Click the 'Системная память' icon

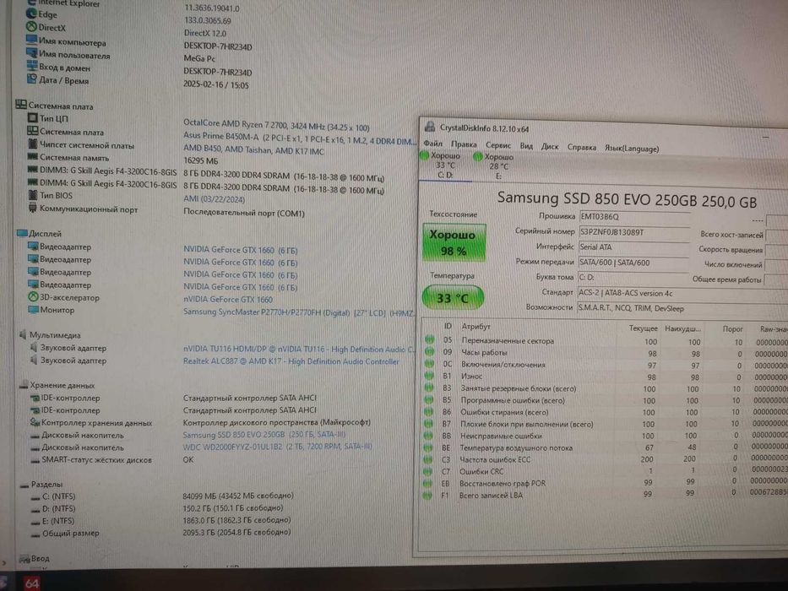click(x=33, y=157)
